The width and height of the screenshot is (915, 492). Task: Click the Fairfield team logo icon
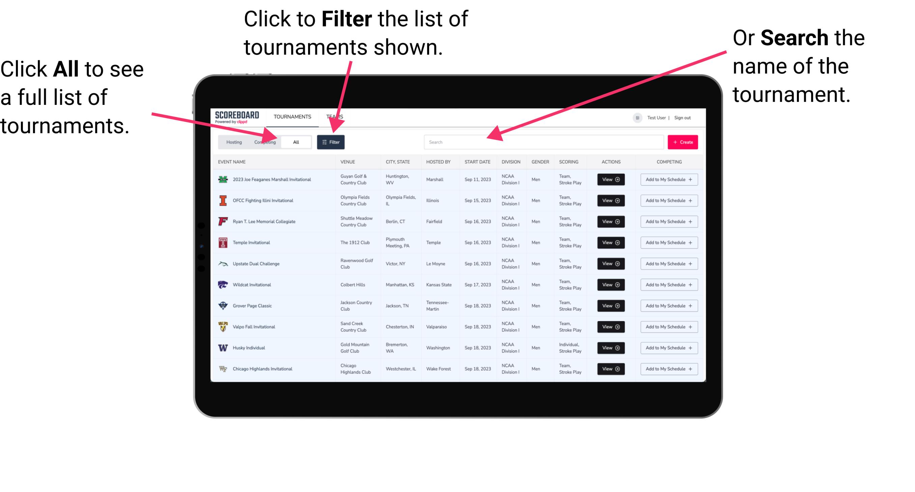coord(223,222)
